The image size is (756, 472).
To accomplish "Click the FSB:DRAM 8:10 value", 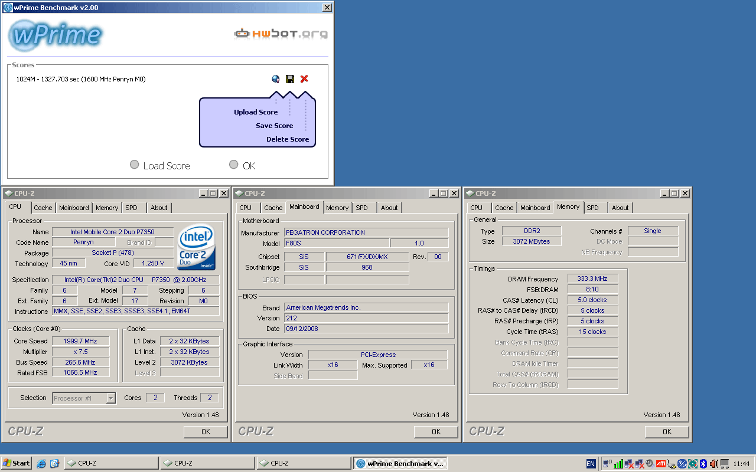I will (x=592, y=289).
